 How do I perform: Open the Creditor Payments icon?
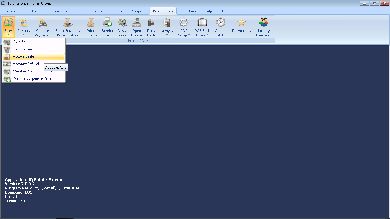(x=42, y=22)
